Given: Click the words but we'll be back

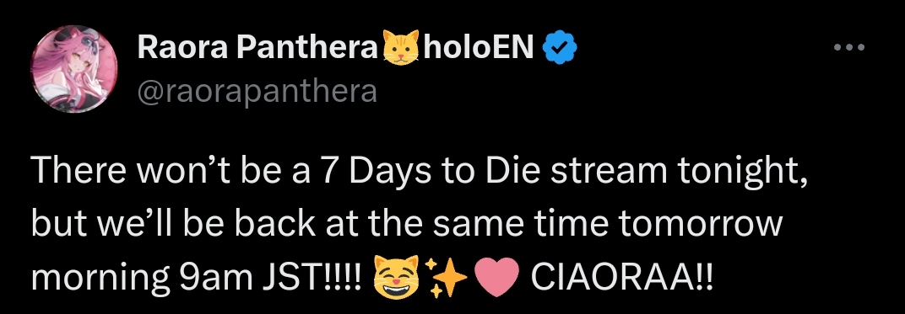Looking at the screenshot, I should (x=173, y=224).
